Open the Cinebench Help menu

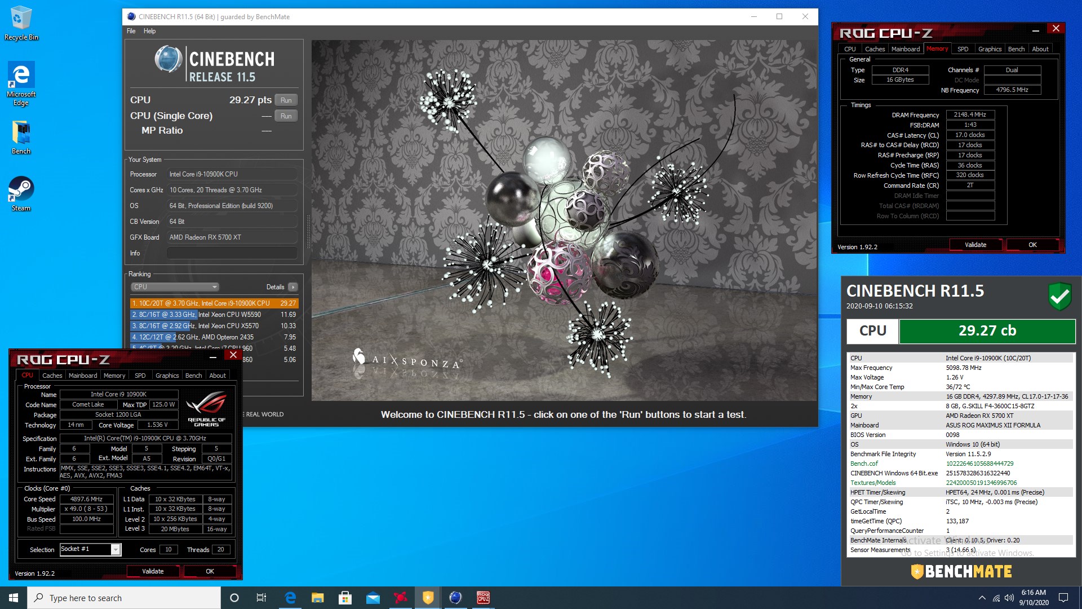(x=149, y=31)
